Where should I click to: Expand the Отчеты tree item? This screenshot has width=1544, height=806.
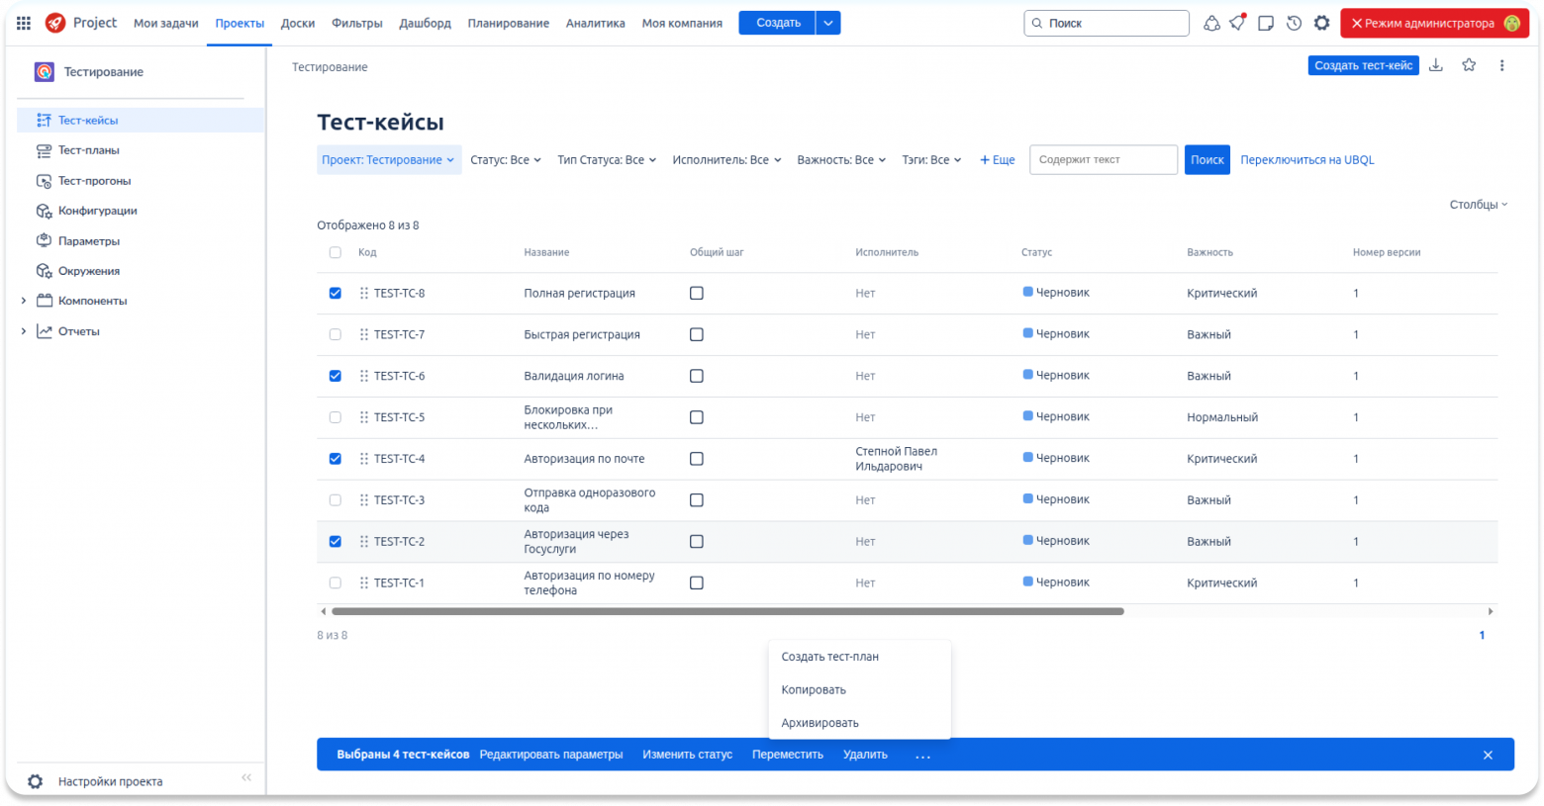click(24, 331)
